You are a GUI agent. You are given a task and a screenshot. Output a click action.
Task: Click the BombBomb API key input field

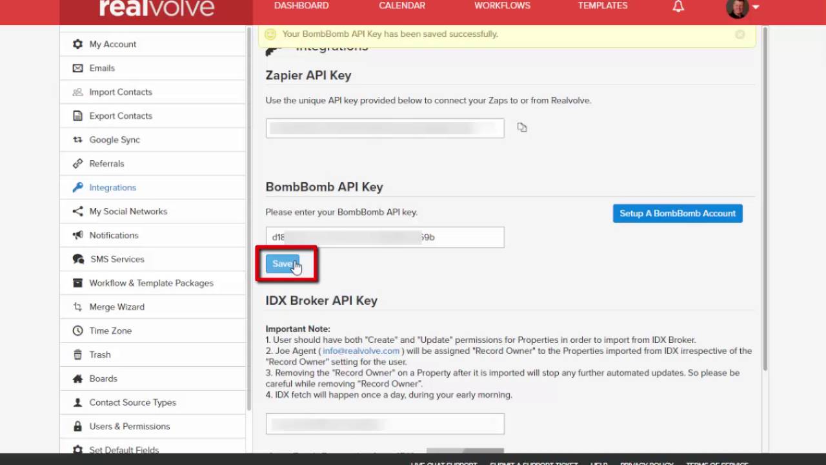pyautogui.click(x=385, y=237)
